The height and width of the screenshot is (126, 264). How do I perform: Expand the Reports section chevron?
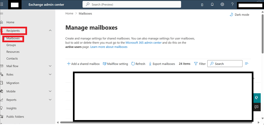click(50, 100)
